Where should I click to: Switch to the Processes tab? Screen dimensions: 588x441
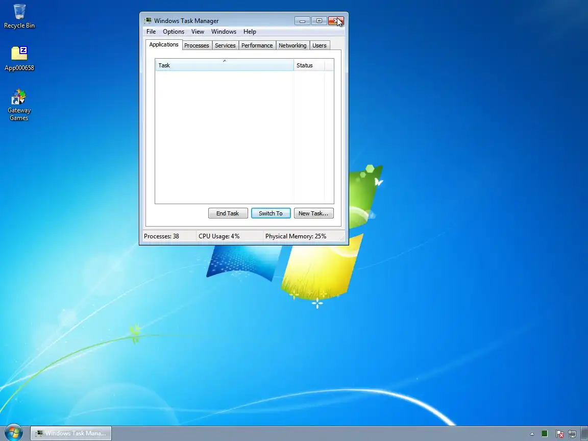coord(197,45)
